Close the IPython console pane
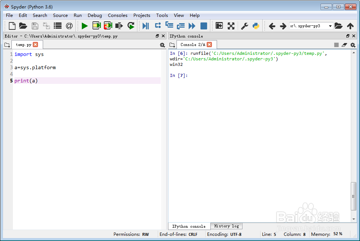 (x=354, y=36)
